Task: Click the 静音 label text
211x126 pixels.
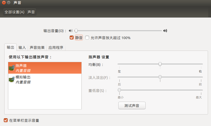Action: pyautogui.click(x=79, y=38)
